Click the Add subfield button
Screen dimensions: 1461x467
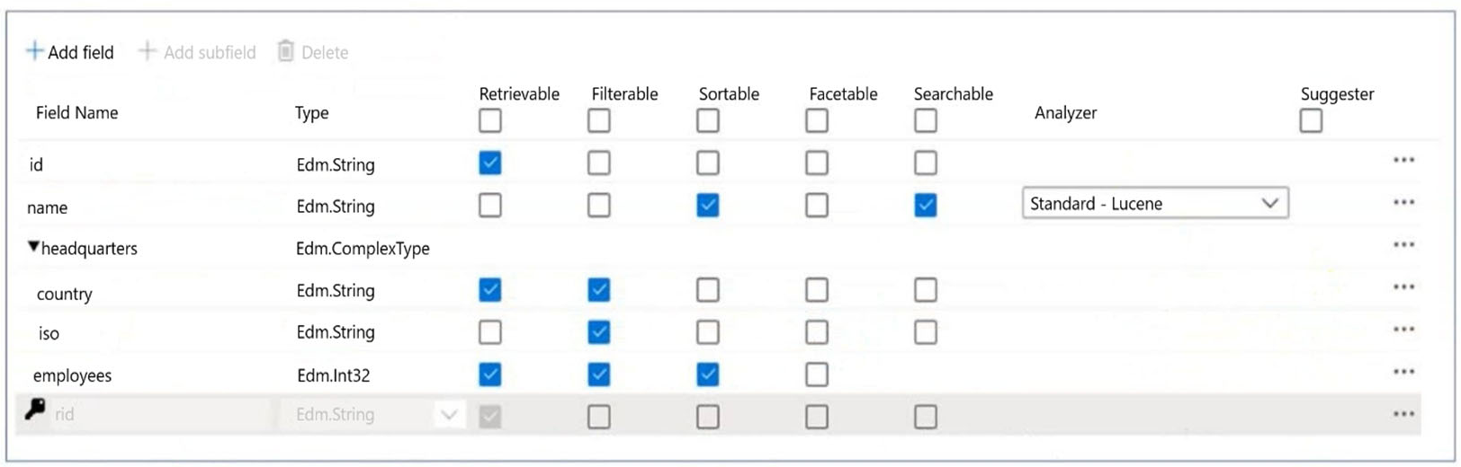coord(197,52)
